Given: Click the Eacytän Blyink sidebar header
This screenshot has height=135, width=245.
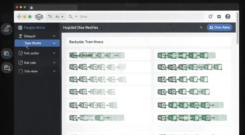Looking at the screenshot, I should coord(34,28).
